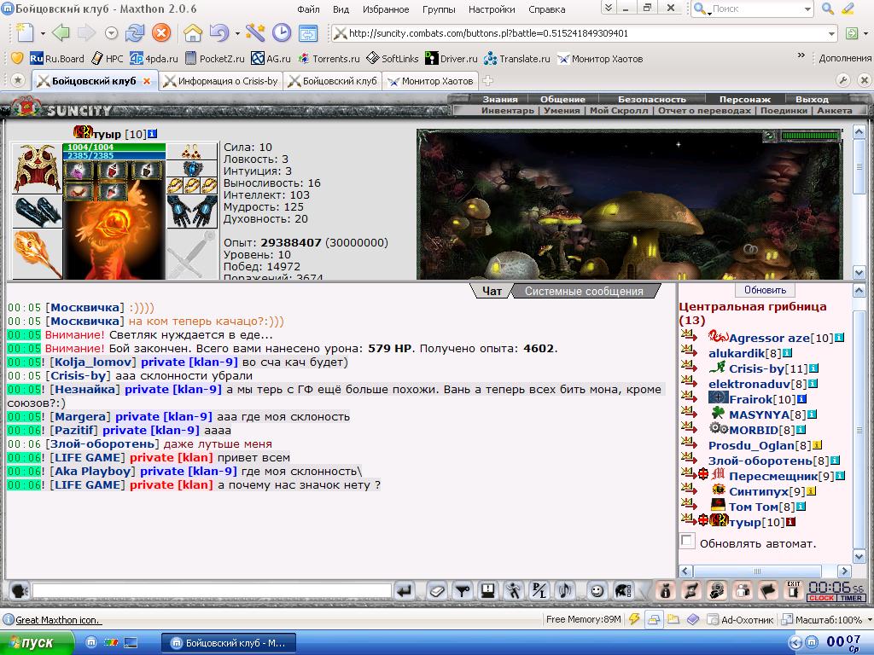Open the Undo dropdown arrow
This screenshot has height=655, width=874.
point(237,33)
